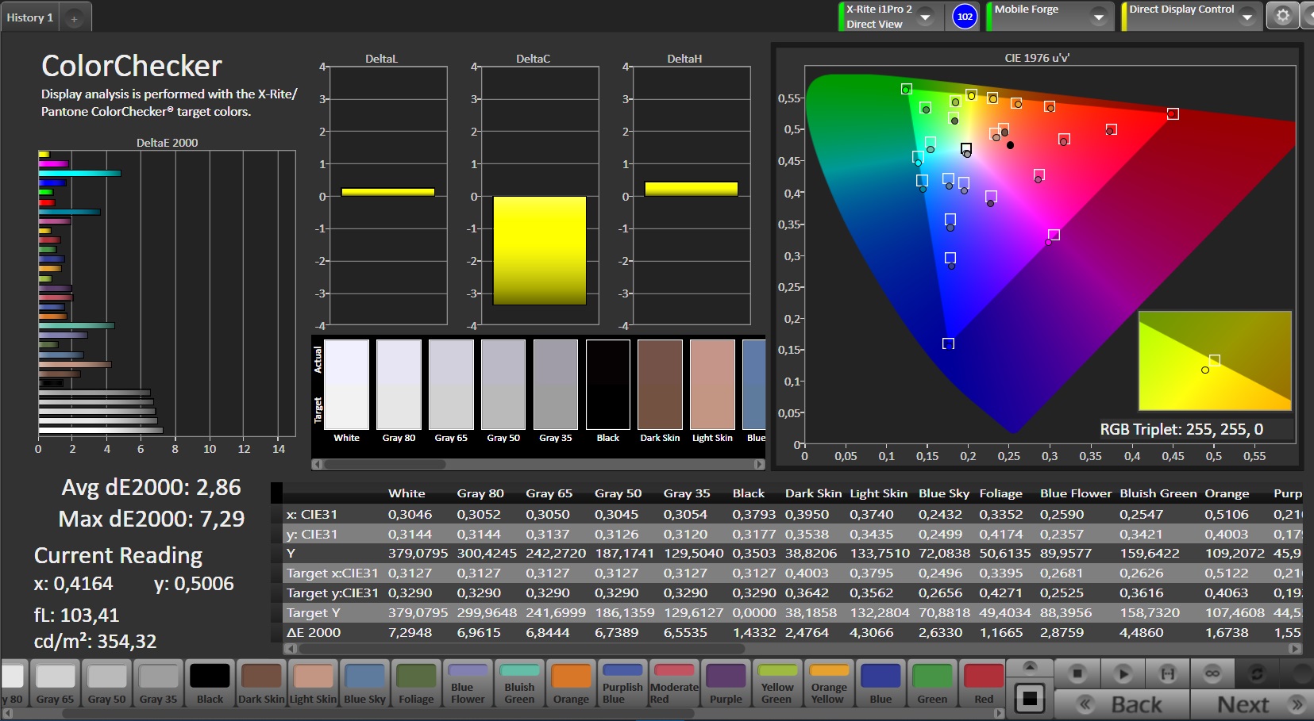Click the refresh arrows icon
Image resolution: width=1314 pixels, height=721 pixels.
point(1257,674)
